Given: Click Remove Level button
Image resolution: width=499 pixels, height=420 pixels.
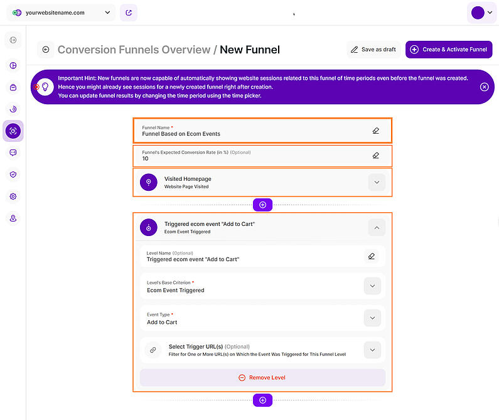Looking at the screenshot, I should coord(262,378).
